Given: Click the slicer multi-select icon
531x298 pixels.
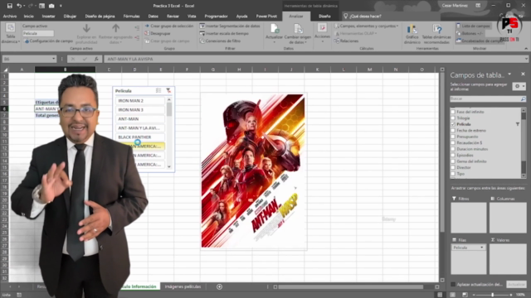Looking at the screenshot, I should [158, 90].
